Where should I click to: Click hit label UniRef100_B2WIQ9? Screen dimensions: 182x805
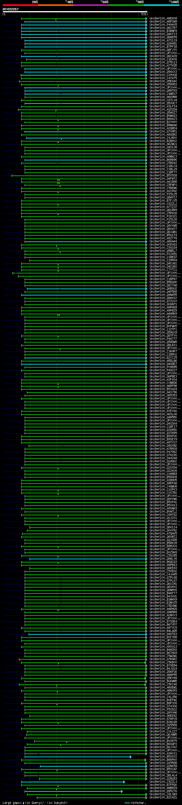pos(163,722)
